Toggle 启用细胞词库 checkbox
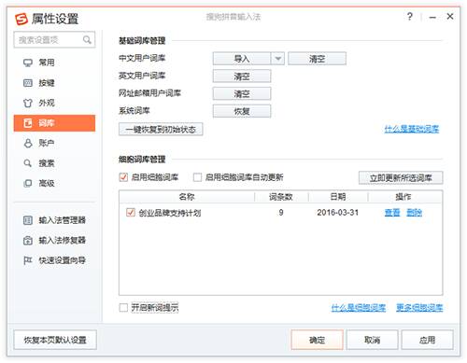Image resolution: width=467 pixels, height=363 pixels. [123, 177]
